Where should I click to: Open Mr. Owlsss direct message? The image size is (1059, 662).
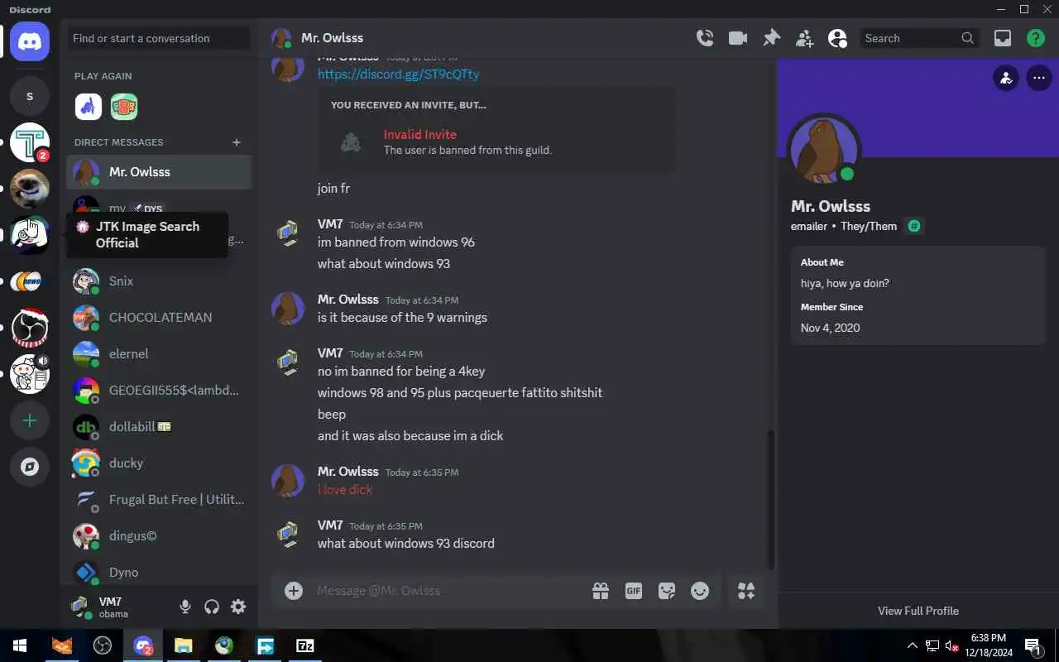159,172
